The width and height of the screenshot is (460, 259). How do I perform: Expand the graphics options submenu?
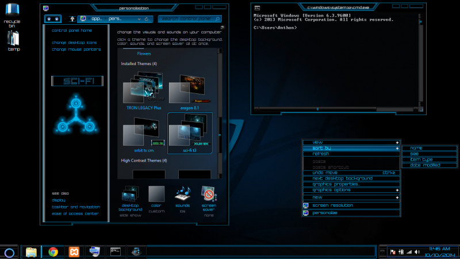point(351,190)
